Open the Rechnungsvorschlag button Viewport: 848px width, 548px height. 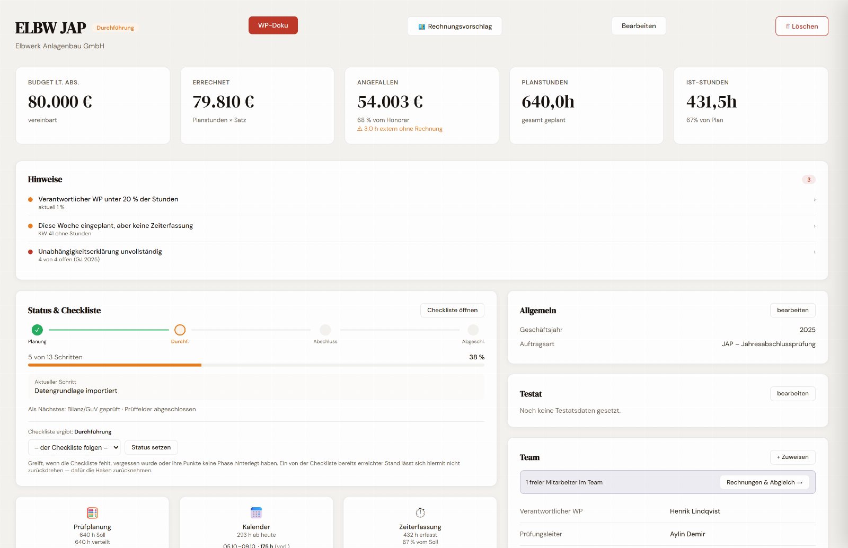coord(455,26)
